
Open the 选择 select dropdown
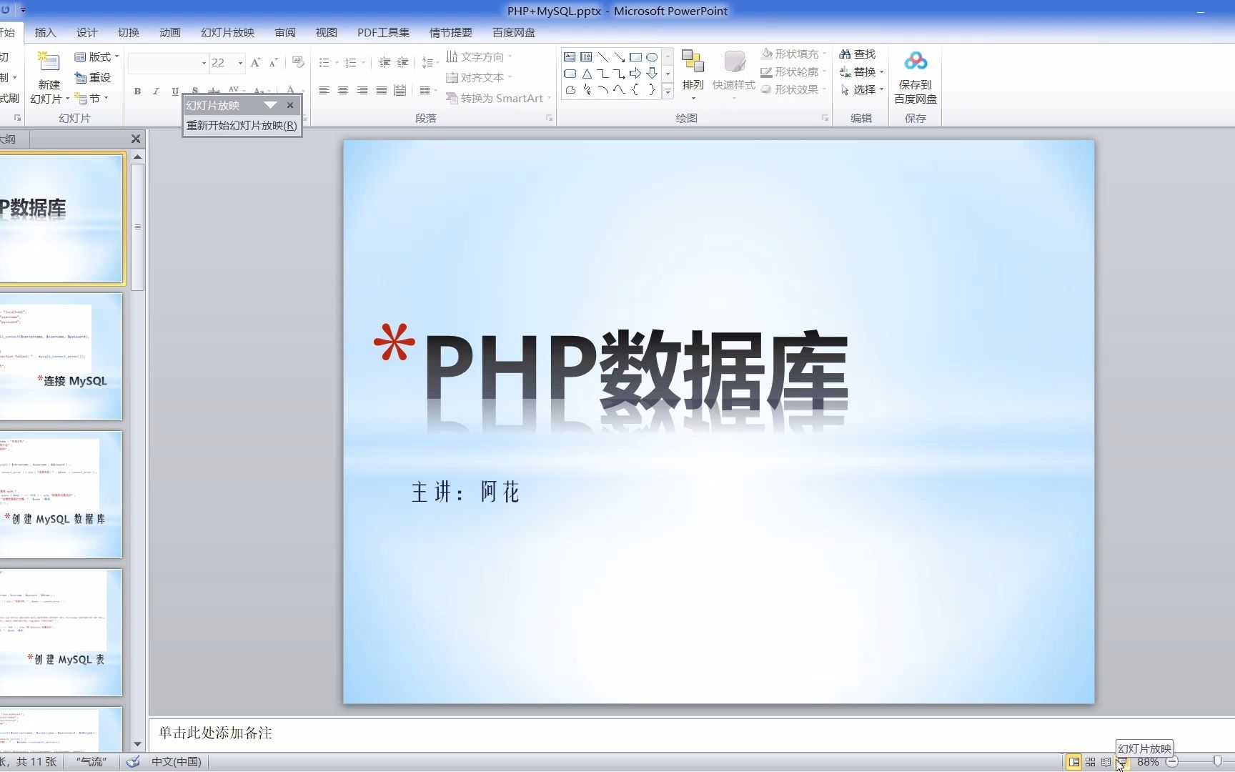coord(861,89)
